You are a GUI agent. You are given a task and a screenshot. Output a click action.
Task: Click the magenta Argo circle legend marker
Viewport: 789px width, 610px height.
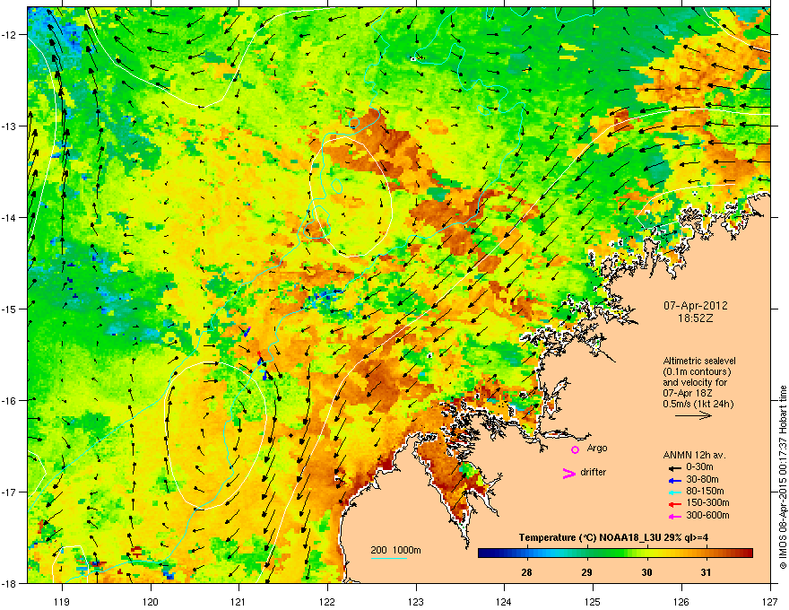575,449
